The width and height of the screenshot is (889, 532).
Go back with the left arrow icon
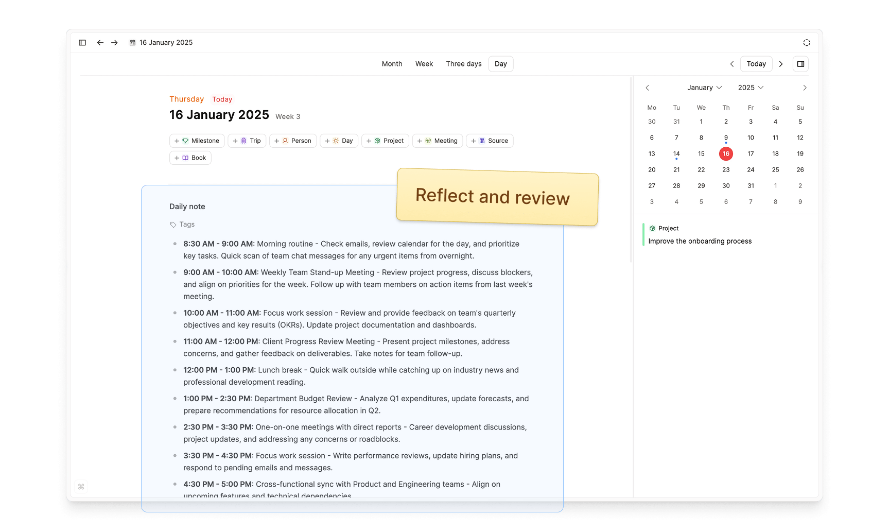(x=100, y=43)
